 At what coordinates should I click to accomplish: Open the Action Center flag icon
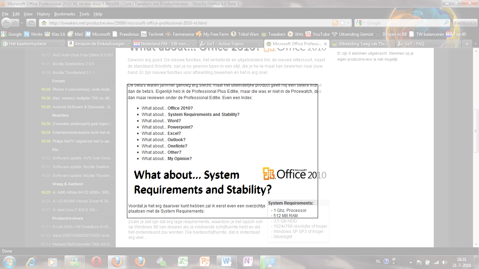[x=419, y=262]
